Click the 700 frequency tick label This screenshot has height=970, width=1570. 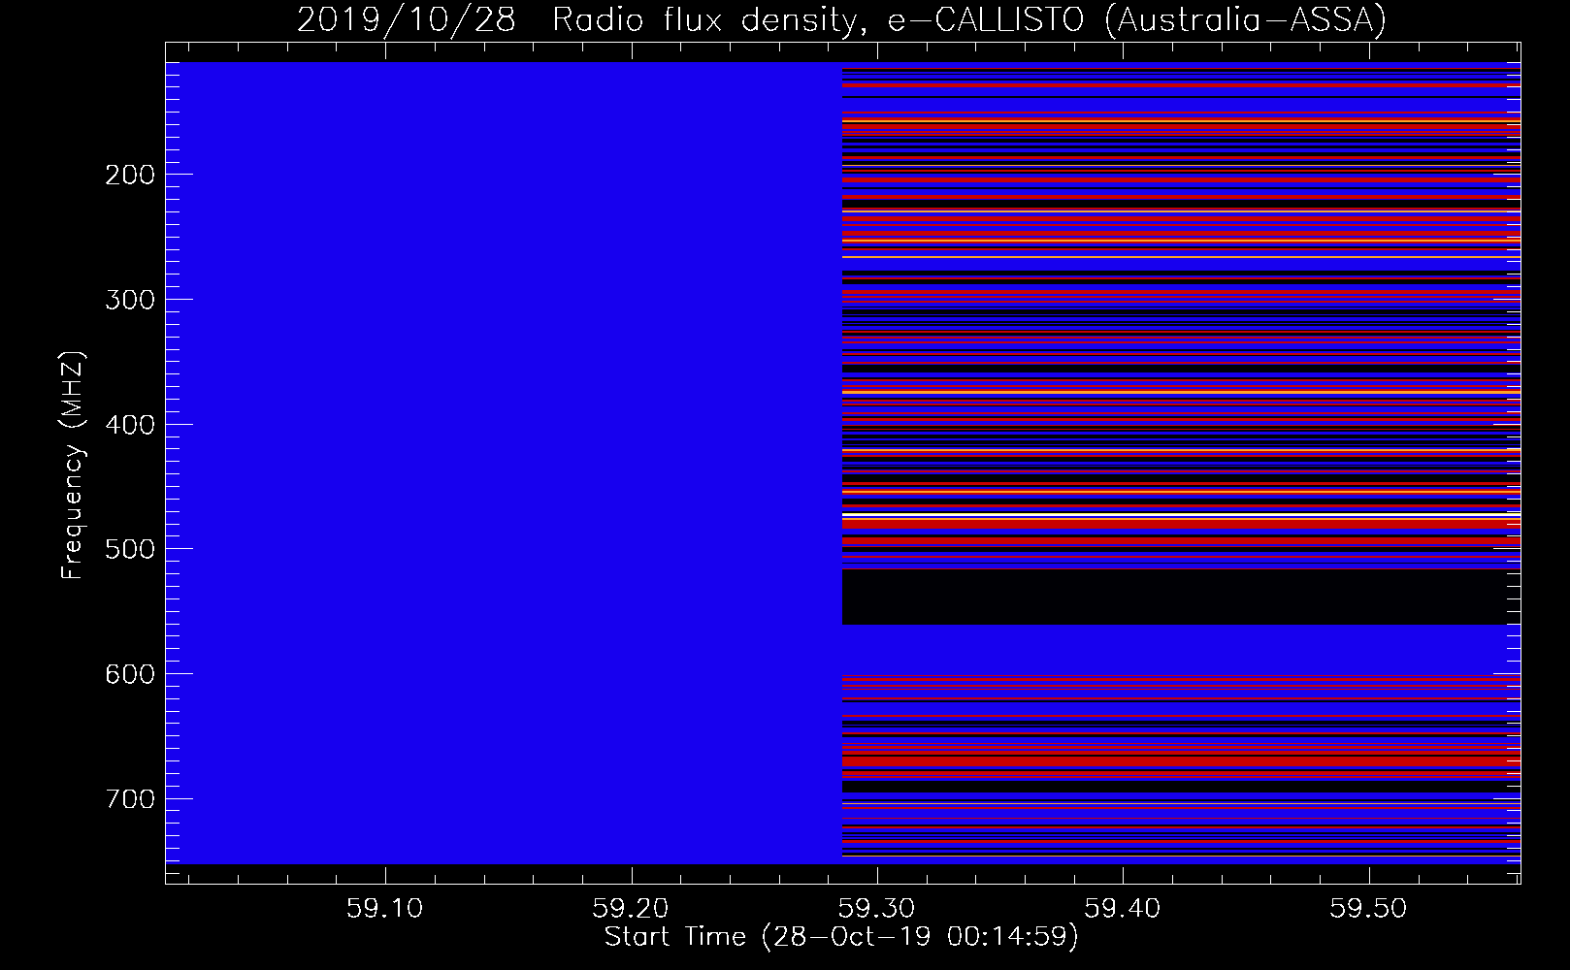coord(130,798)
